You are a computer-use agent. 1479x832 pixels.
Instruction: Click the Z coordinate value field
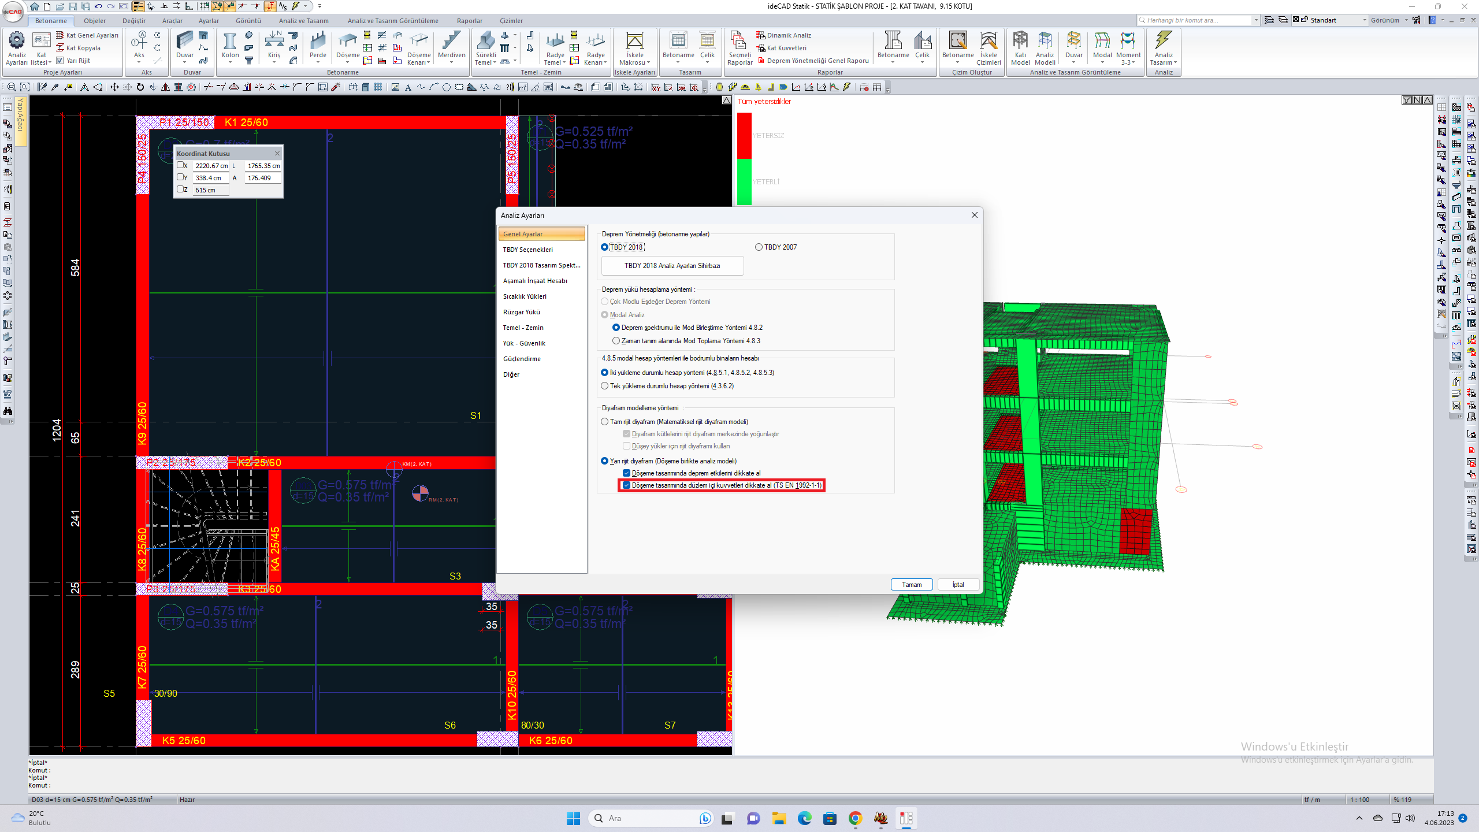[211, 190]
